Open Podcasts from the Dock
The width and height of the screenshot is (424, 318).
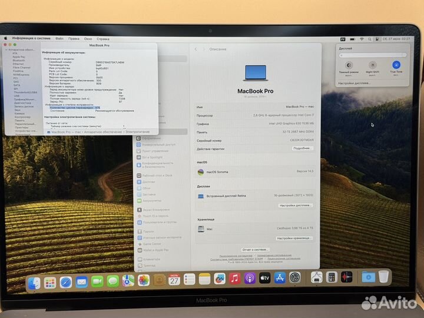tap(250, 278)
